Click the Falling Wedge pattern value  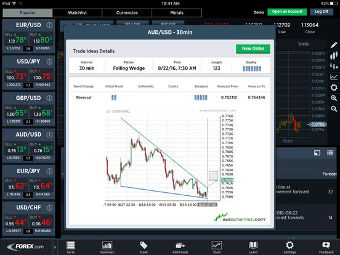click(x=129, y=68)
